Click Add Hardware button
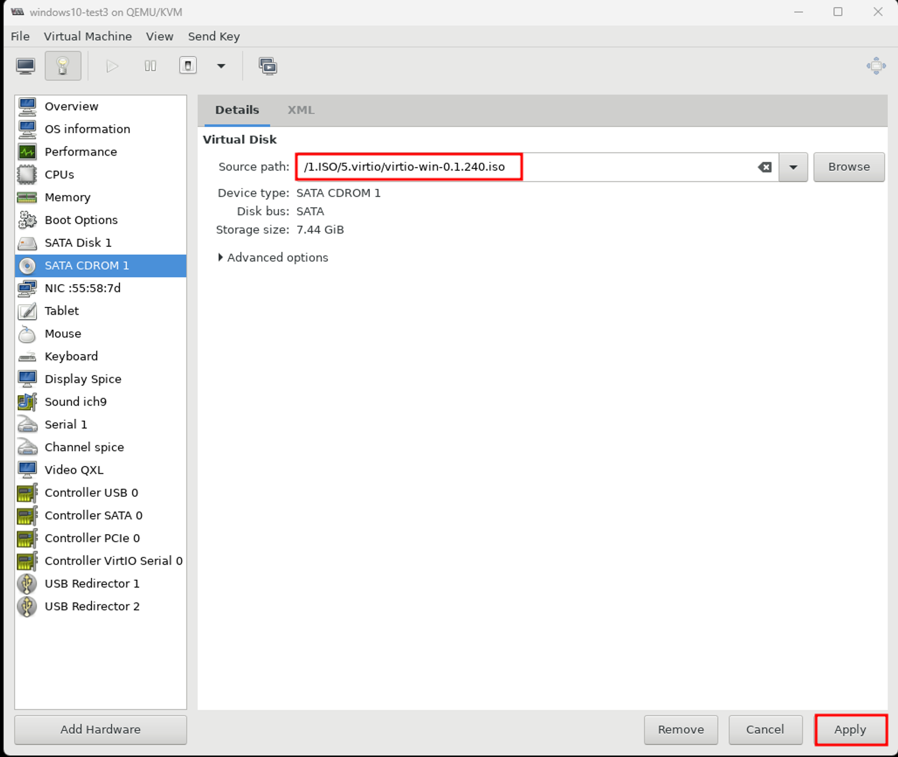Viewport: 898px width, 757px height. (101, 730)
